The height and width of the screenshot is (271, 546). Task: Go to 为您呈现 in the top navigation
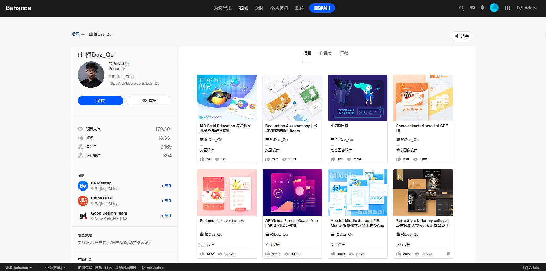223,8
